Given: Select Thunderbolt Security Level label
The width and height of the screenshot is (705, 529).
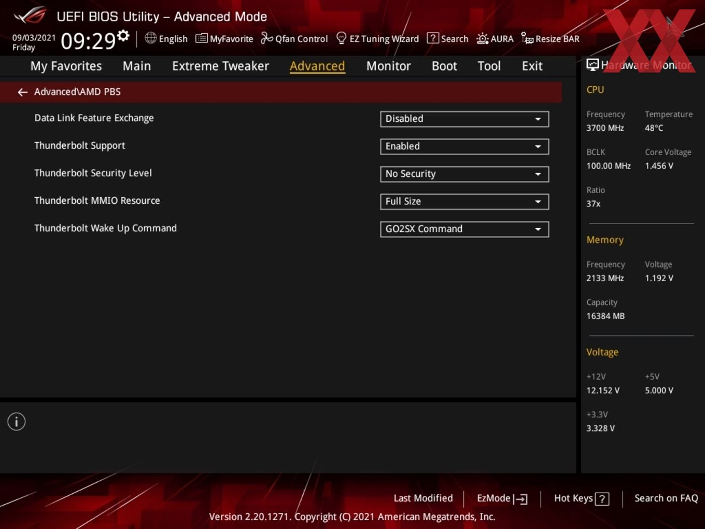Looking at the screenshot, I should click(93, 173).
